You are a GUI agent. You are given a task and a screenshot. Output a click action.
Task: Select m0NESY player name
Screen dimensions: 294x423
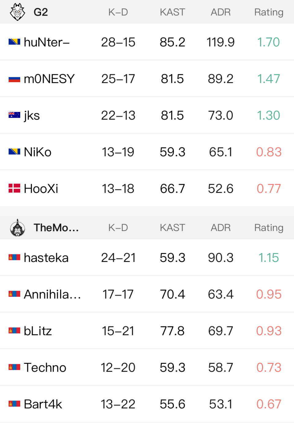pyautogui.click(x=49, y=79)
